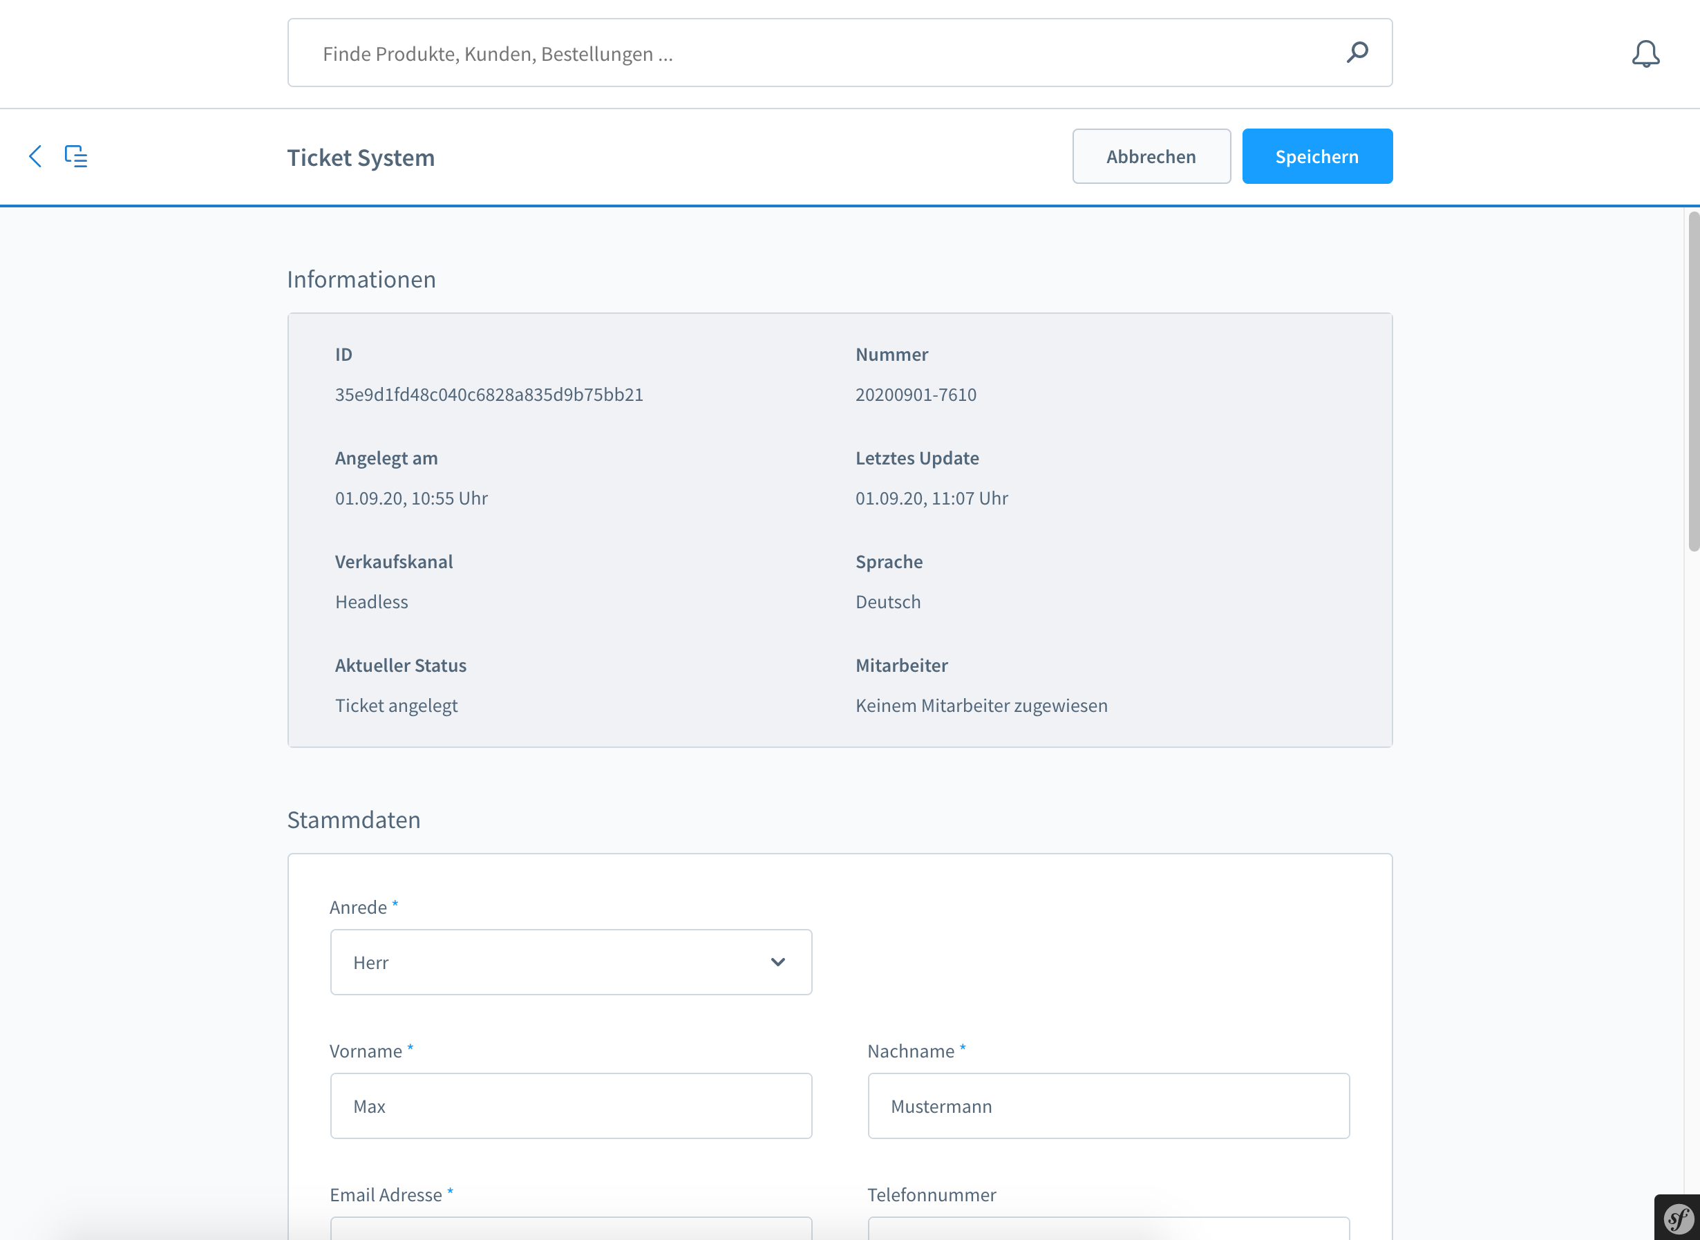Screen dimensions: 1700x1240
Task: Click the Verkaufskanal label
Action: [394, 561]
